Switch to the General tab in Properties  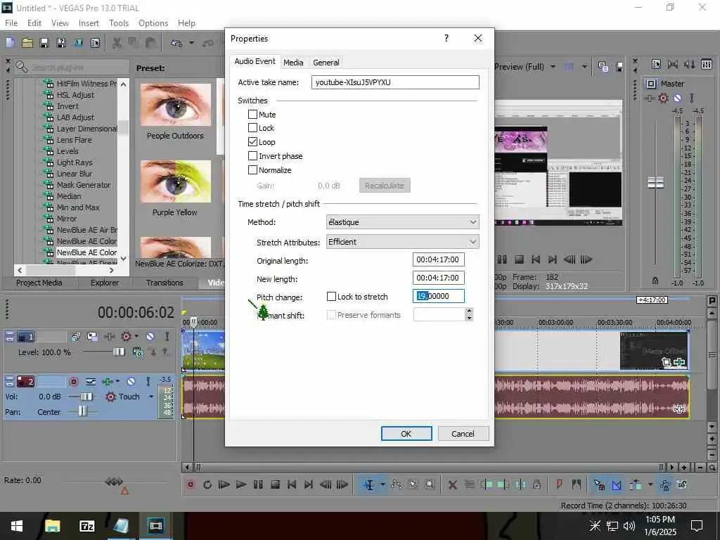(326, 63)
